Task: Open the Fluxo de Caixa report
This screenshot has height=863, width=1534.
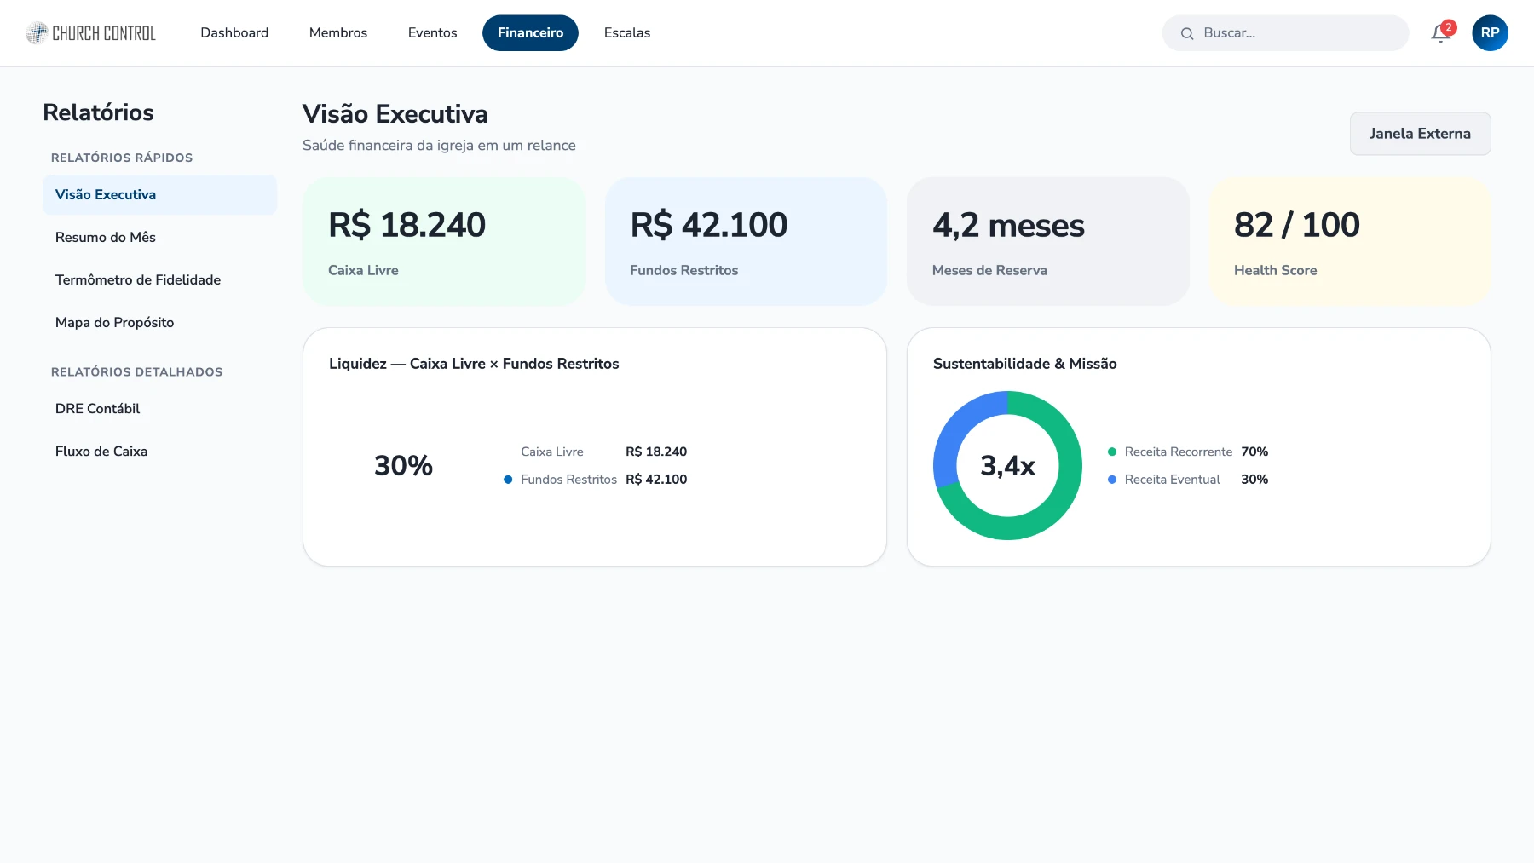Action: pyautogui.click(x=159, y=452)
